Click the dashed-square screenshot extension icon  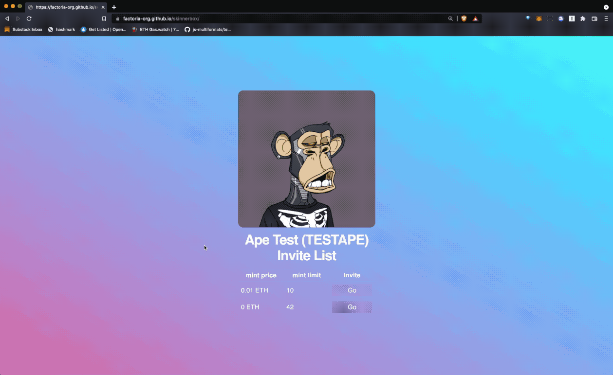click(x=550, y=18)
